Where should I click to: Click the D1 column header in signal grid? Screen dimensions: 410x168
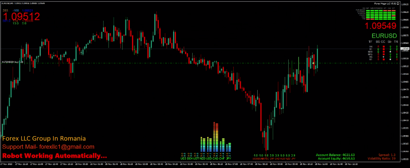[x=393, y=8]
